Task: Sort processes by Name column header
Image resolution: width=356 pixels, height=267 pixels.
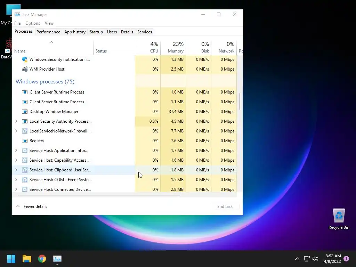Action: point(53,48)
